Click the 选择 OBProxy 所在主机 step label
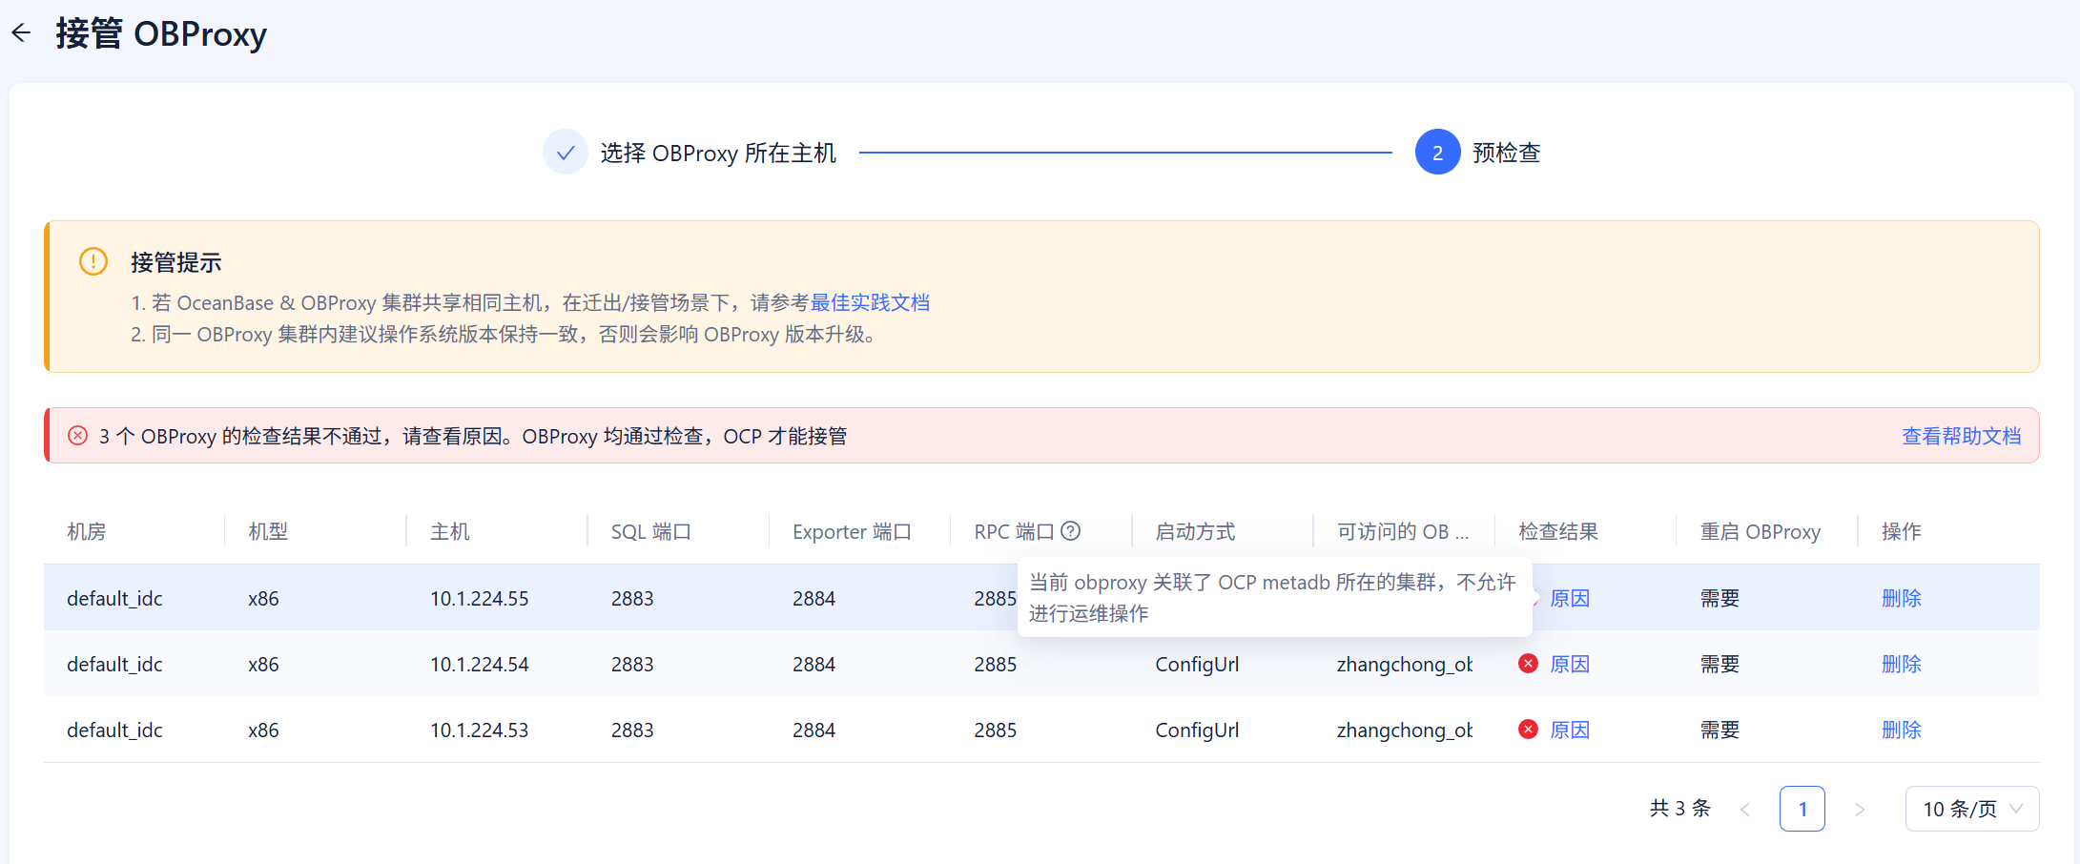Viewport: 2080px width, 864px height. tap(717, 153)
